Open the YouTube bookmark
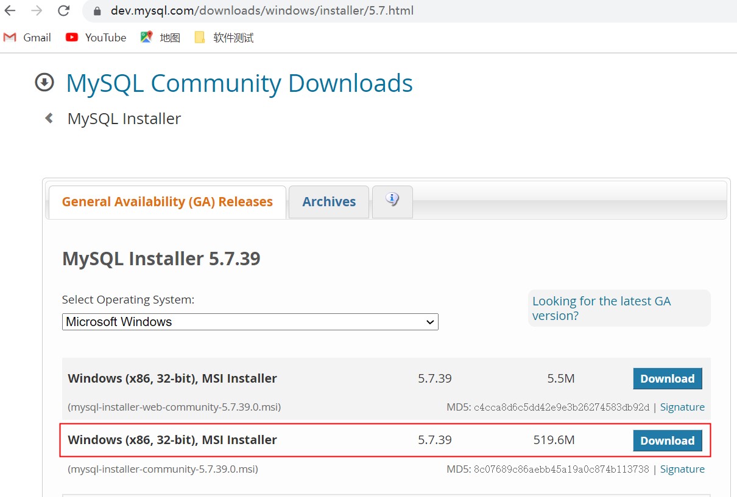This screenshot has height=497, width=737. click(96, 38)
